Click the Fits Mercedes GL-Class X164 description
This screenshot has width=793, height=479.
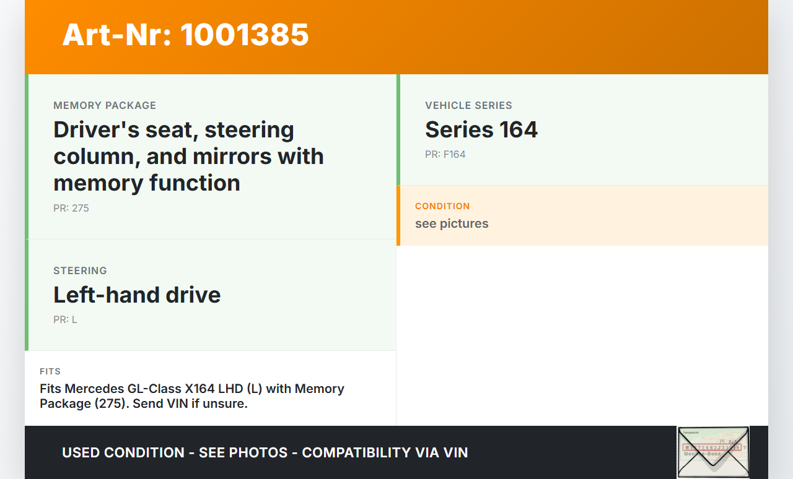click(192, 396)
